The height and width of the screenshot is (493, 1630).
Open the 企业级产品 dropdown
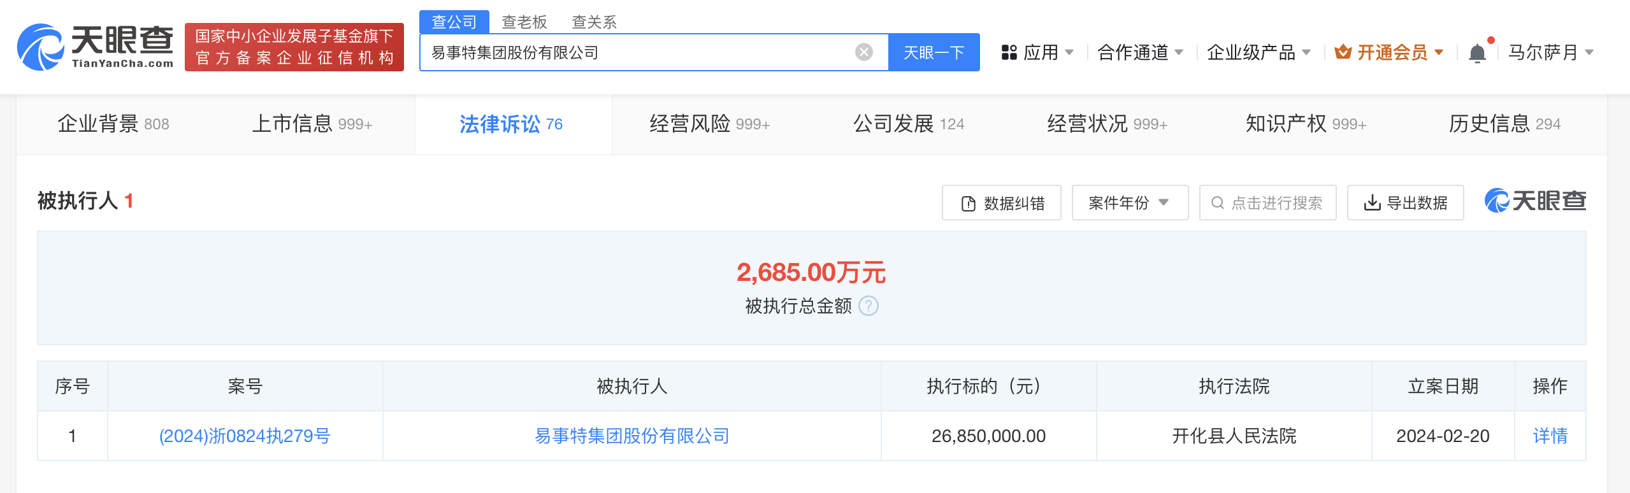pyautogui.click(x=1259, y=52)
